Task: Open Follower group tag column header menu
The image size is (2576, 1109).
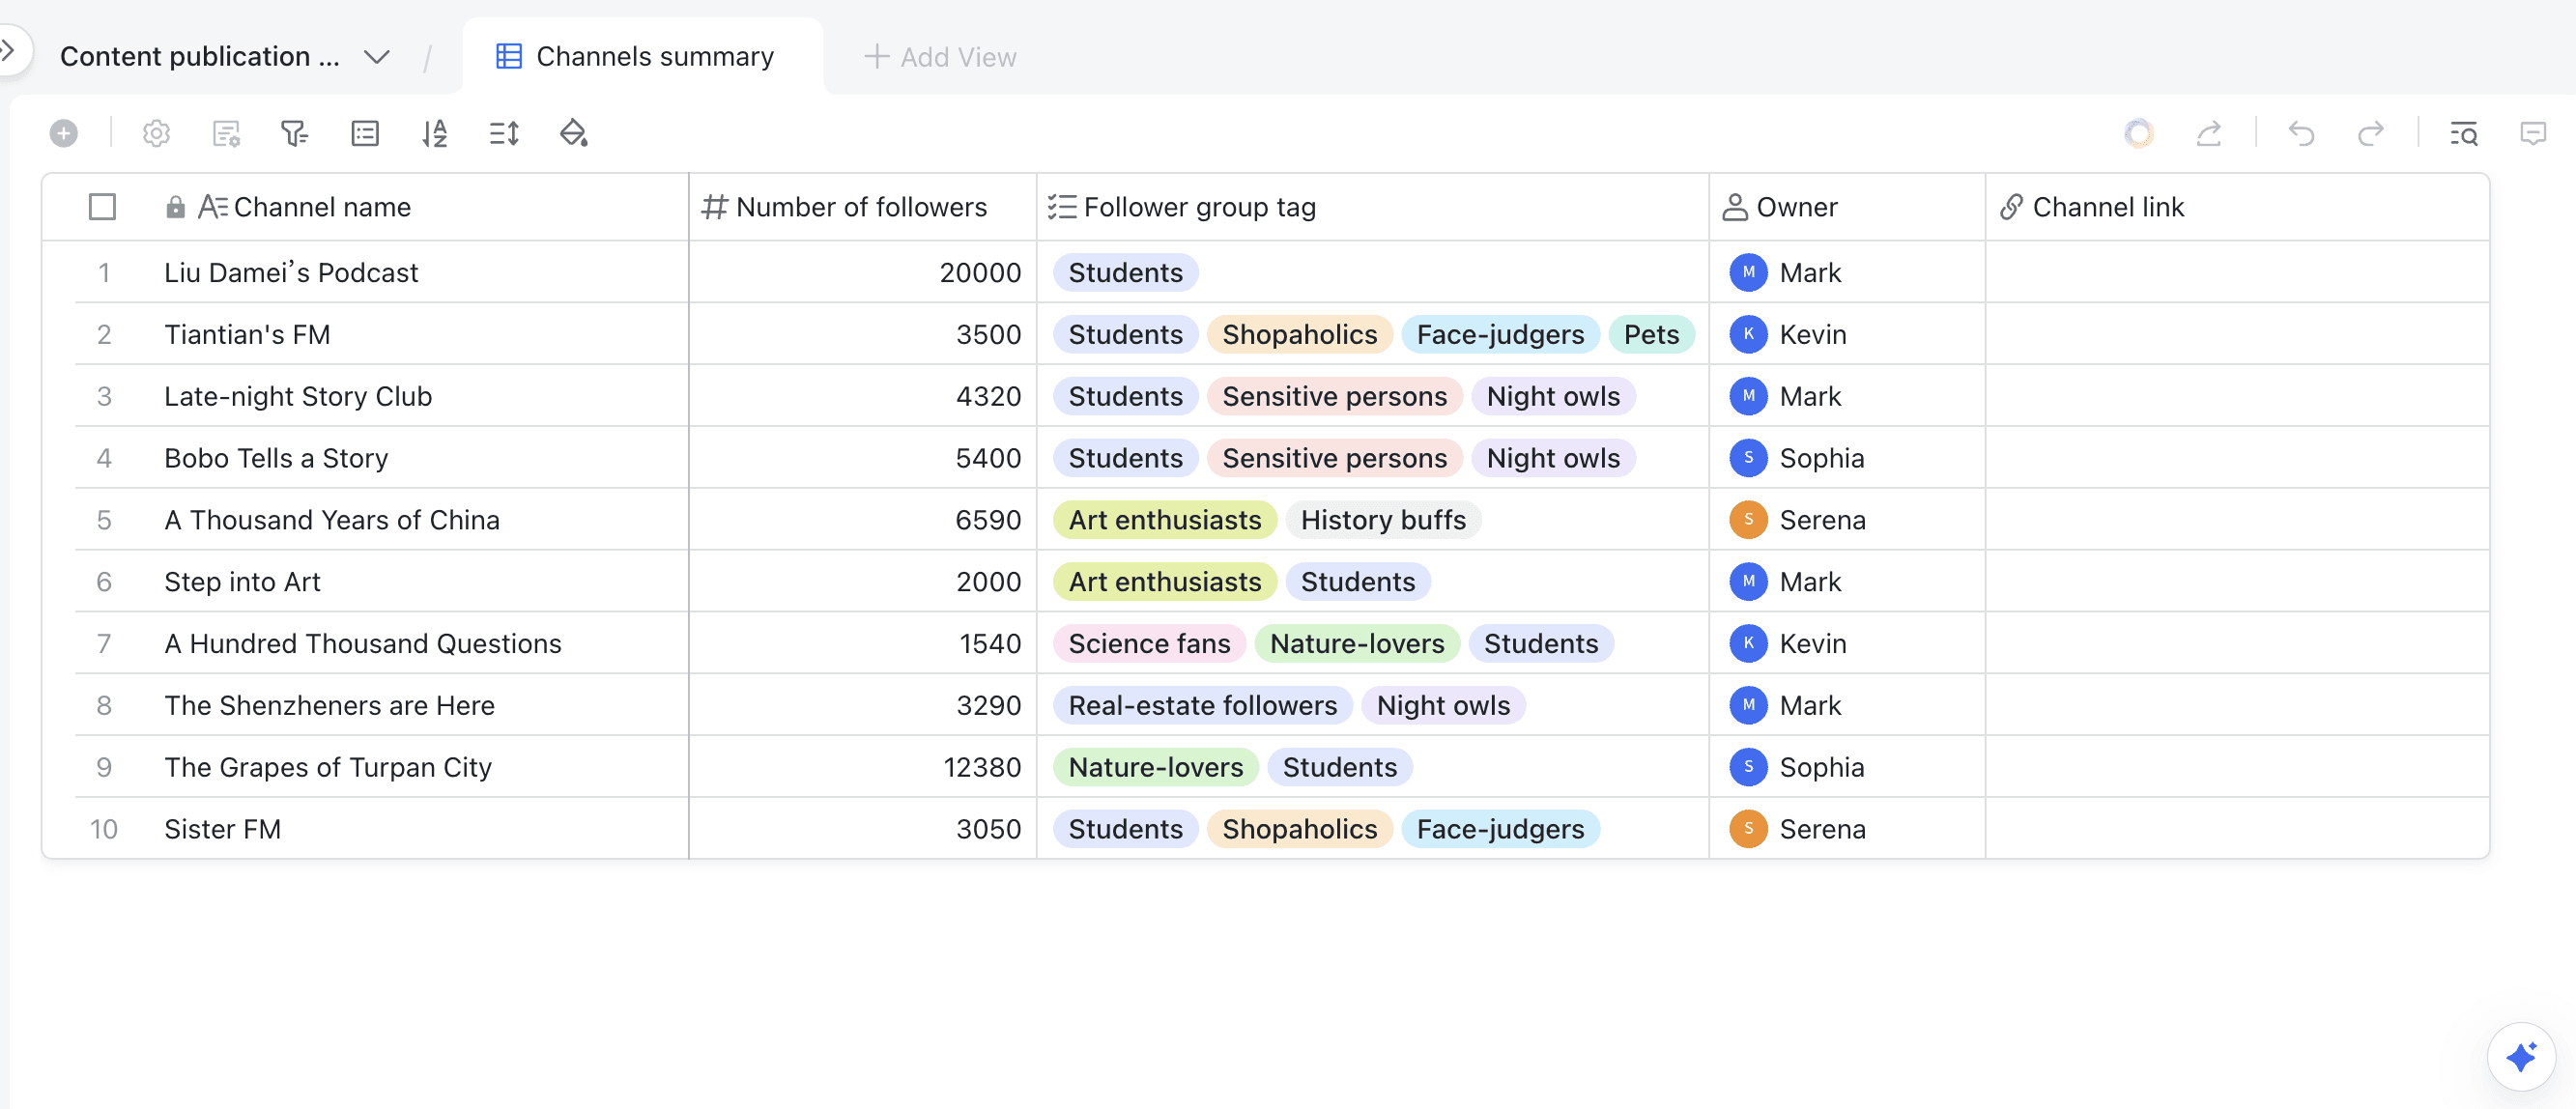Action: pos(1198,207)
